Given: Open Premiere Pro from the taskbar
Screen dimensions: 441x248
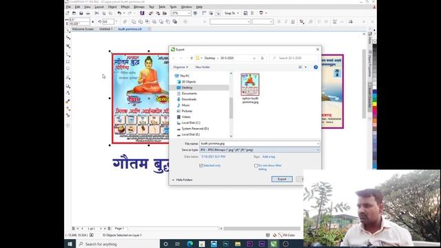Looking at the screenshot, I should tap(249, 244).
